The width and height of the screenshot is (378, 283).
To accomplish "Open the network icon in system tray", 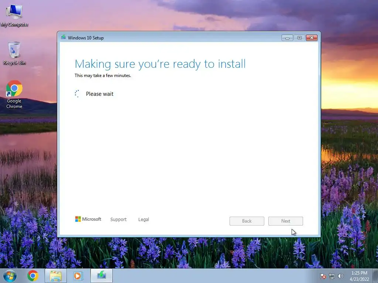I will point(332,276).
